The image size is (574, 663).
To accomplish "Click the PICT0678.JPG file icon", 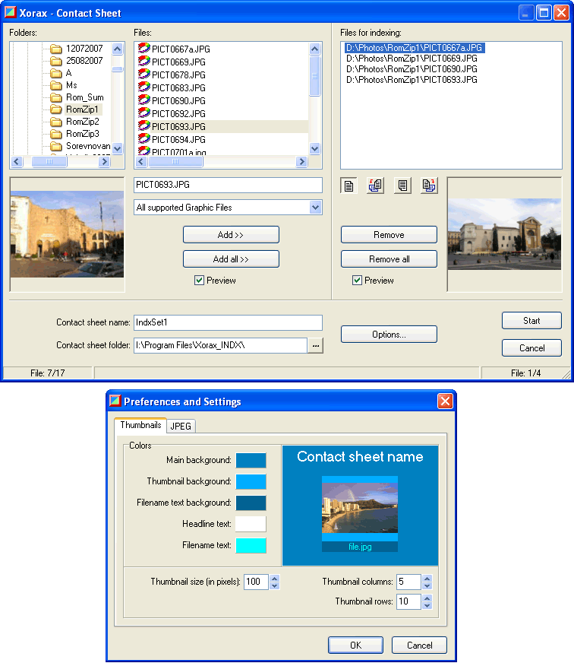I will tap(143, 75).
